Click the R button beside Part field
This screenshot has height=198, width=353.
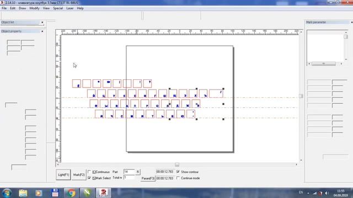click(x=138, y=172)
